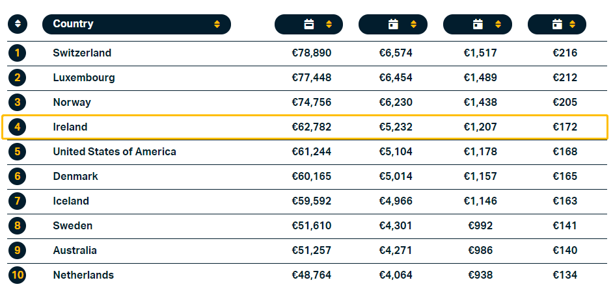Click the United States of America entry

(115, 152)
